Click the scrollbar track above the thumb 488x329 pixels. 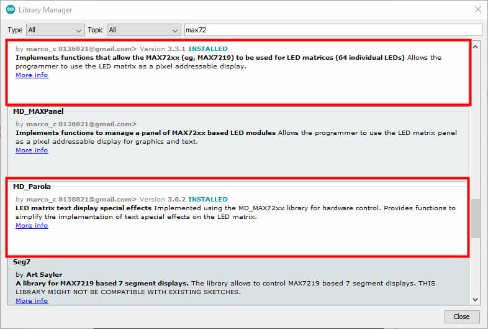click(x=475, y=124)
